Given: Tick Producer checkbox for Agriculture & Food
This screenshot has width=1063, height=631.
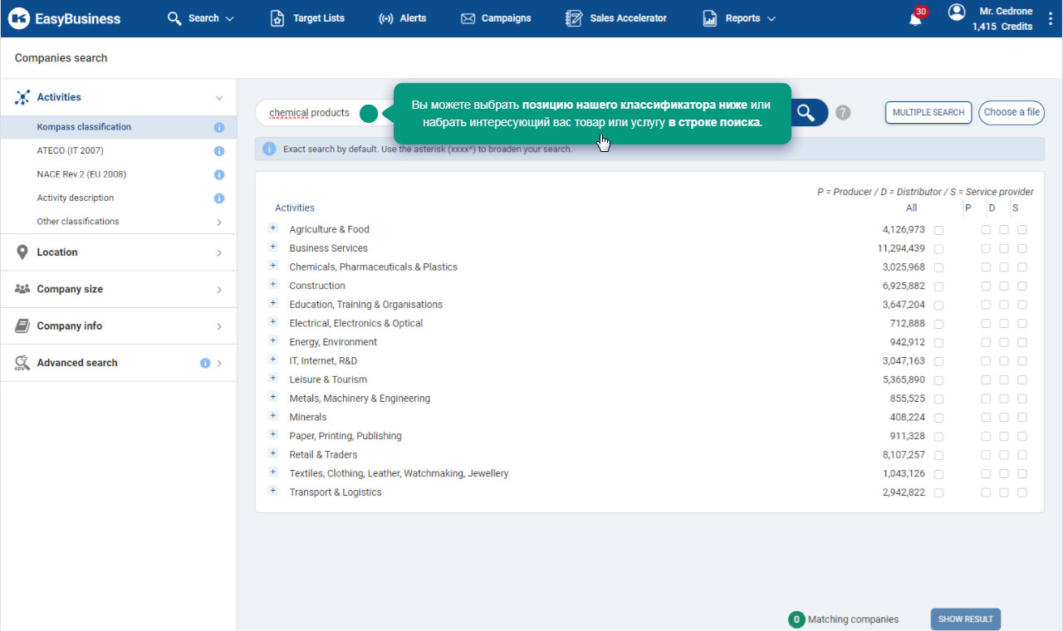Looking at the screenshot, I should click(986, 230).
